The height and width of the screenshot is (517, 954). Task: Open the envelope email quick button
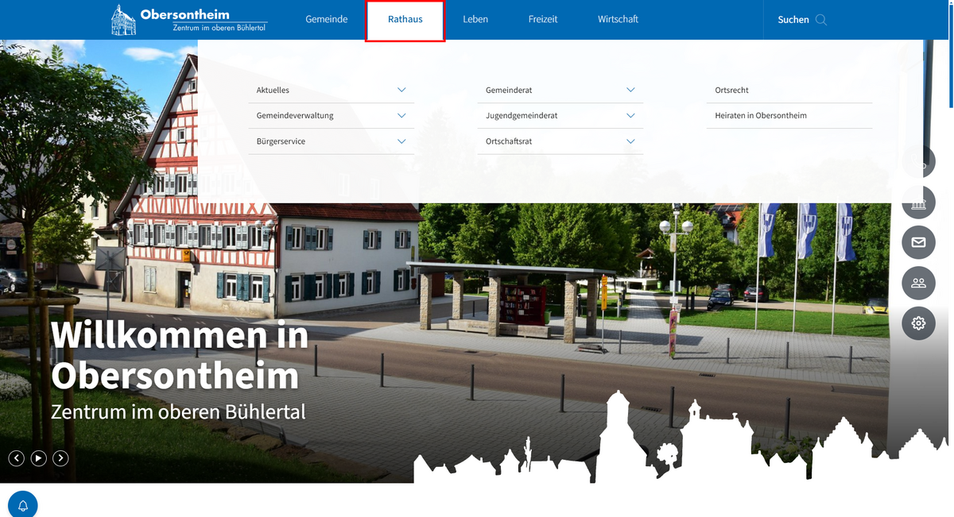[x=919, y=242]
